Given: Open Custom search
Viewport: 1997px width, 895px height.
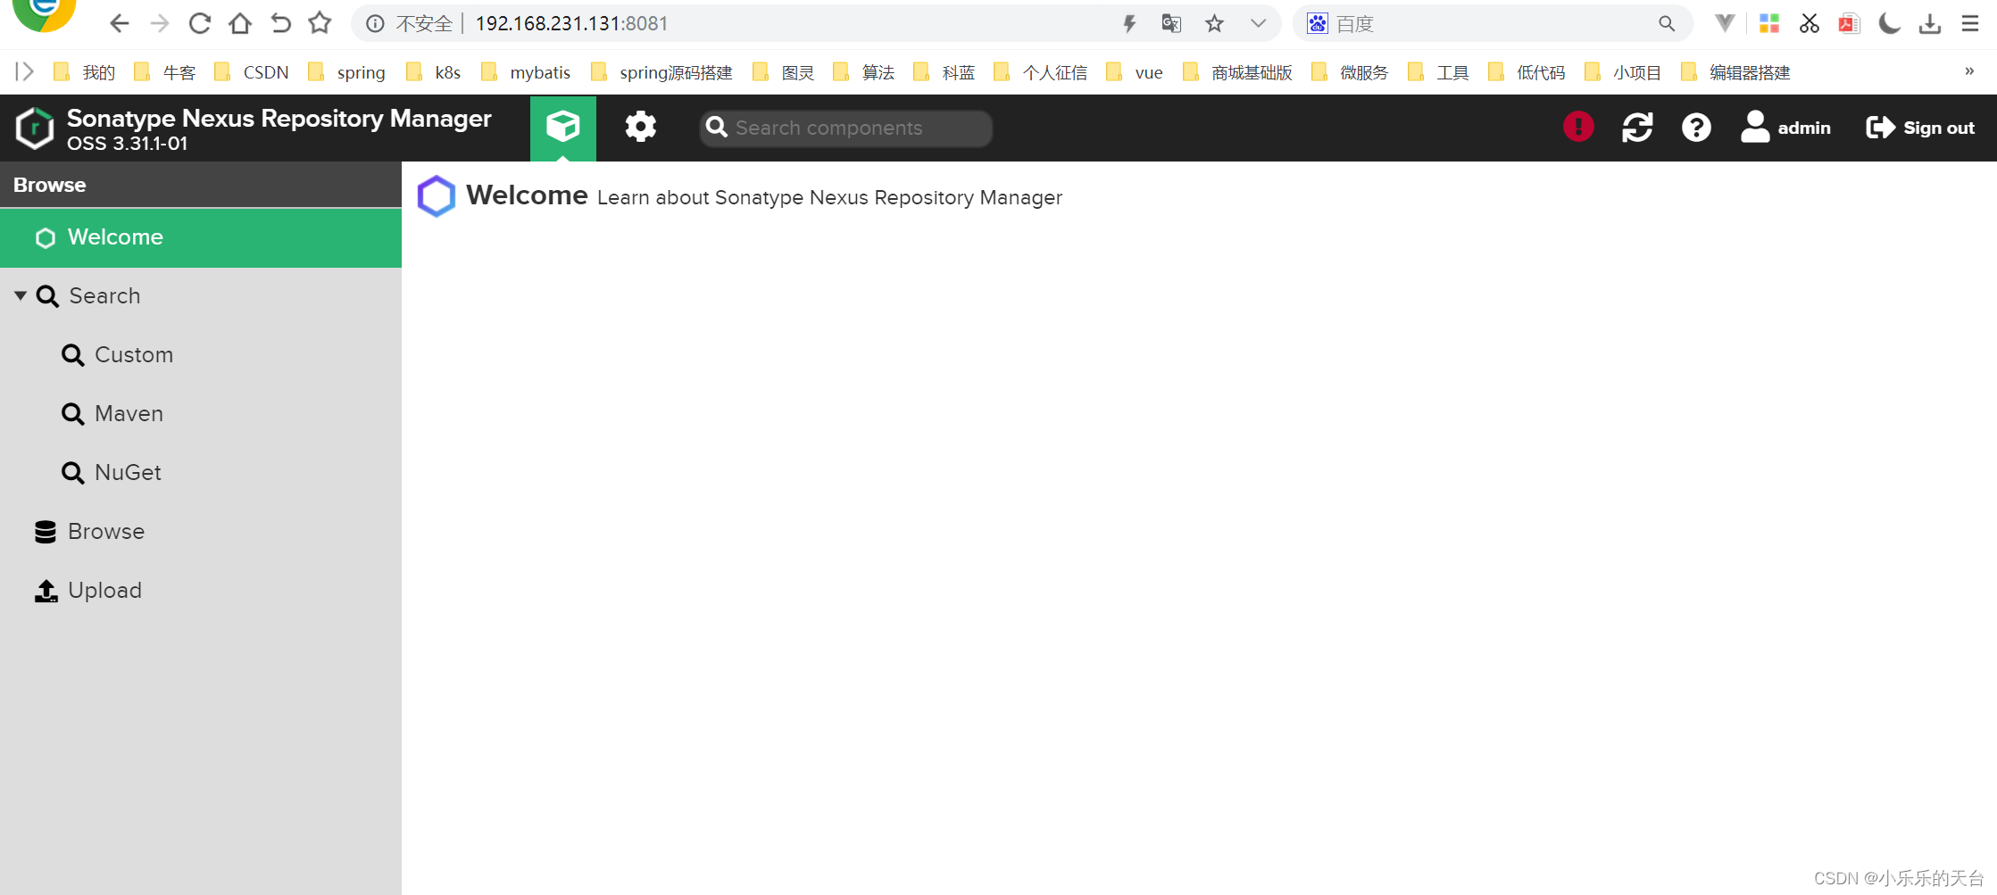Looking at the screenshot, I should click(x=117, y=355).
